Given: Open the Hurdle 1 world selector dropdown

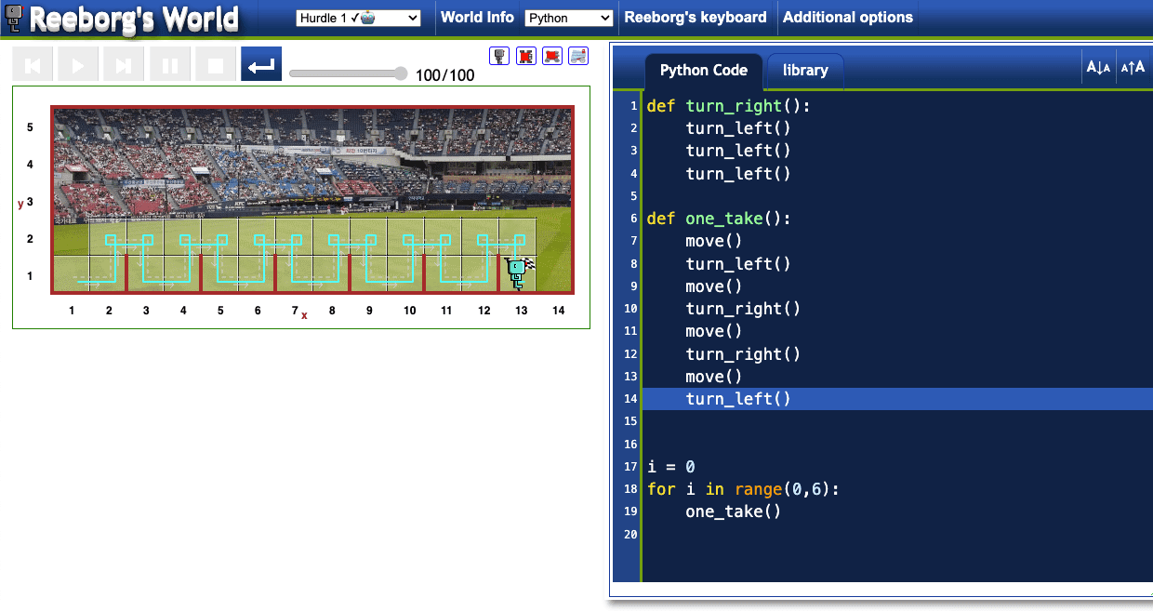Looking at the screenshot, I should (358, 19).
